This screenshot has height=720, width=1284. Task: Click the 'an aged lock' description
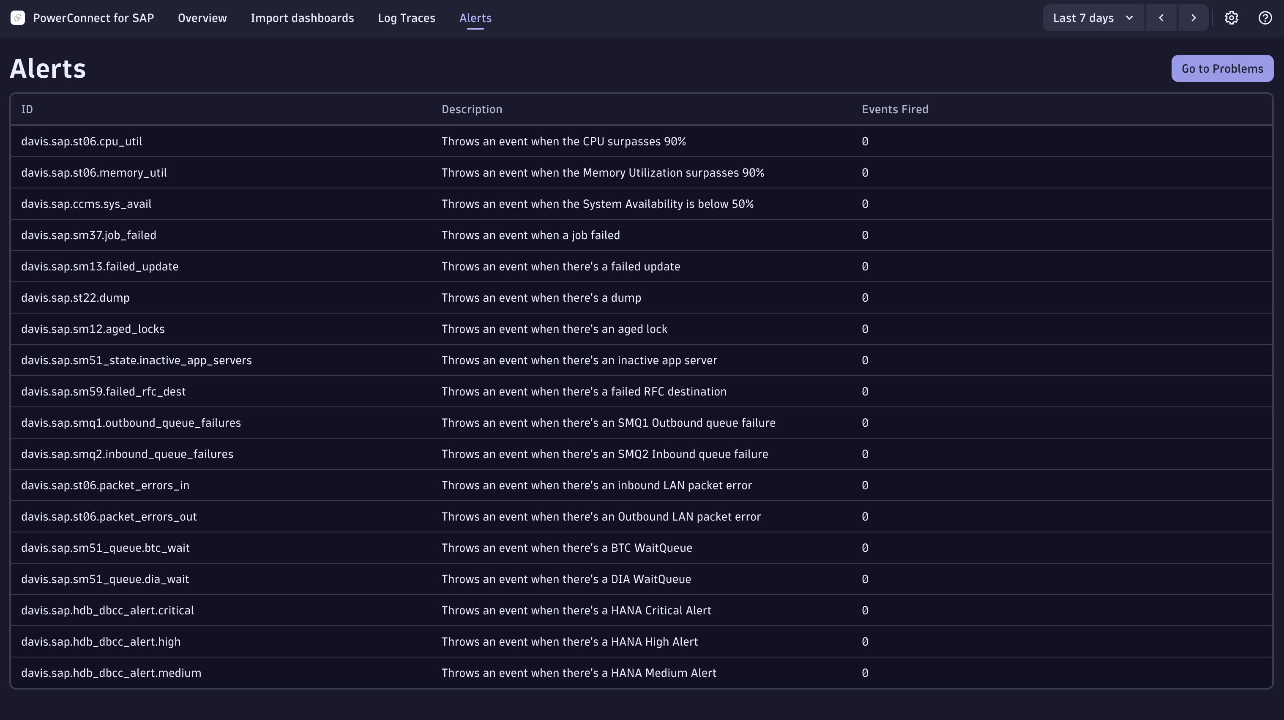click(x=554, y=329)
